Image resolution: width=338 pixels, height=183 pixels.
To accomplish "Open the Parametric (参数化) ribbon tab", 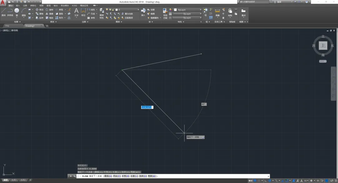I will tap(33, 6).
